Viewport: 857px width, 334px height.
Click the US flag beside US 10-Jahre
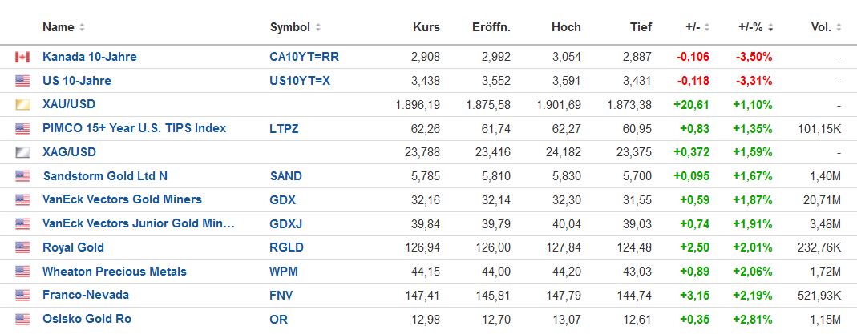click(22, 81)
